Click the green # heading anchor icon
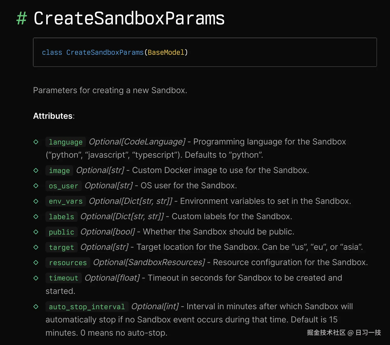The height and width of the screenshot is (345, 390). [x=22, y=18]
